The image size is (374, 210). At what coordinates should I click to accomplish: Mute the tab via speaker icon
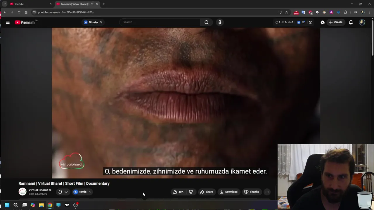point(92,4)
